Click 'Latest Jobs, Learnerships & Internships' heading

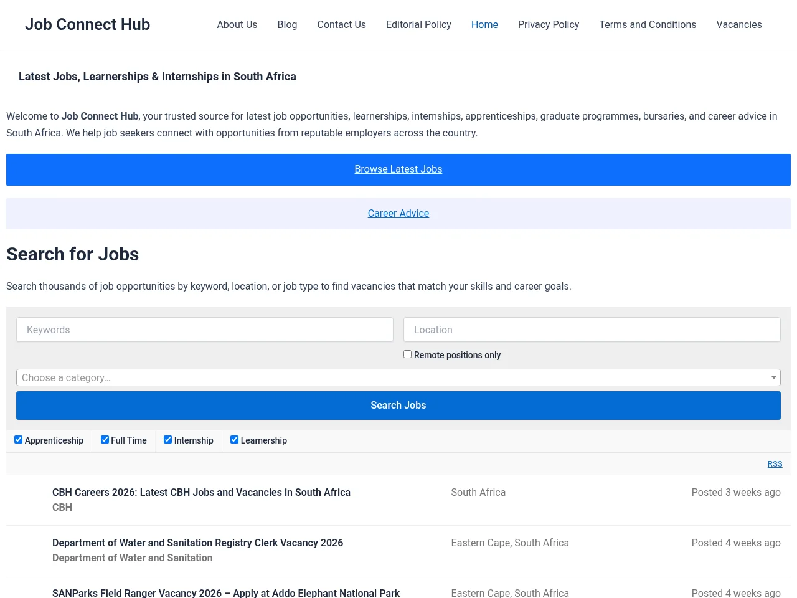(158, 77)
